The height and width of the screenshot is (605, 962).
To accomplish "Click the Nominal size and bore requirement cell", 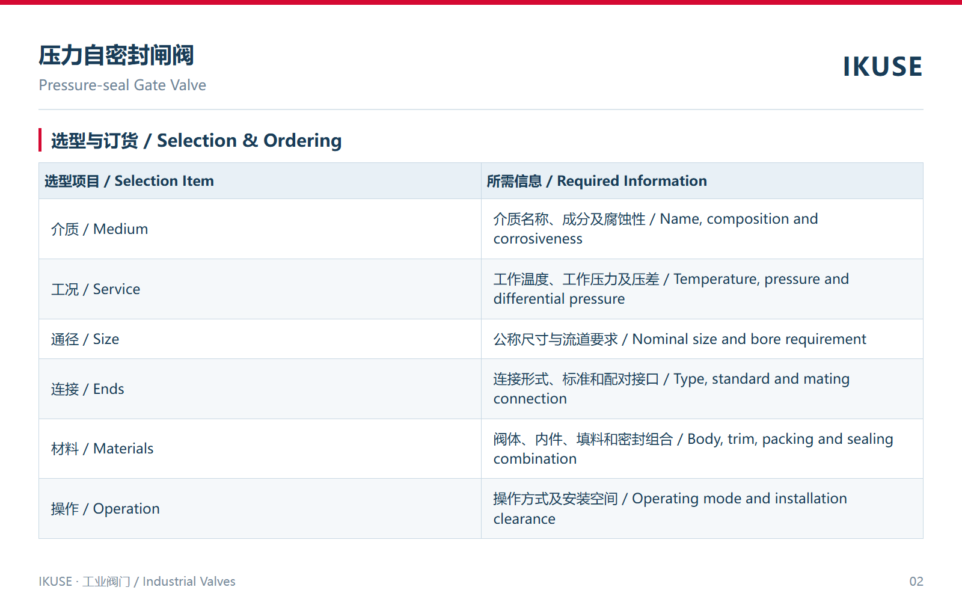I will pos(702,339).
